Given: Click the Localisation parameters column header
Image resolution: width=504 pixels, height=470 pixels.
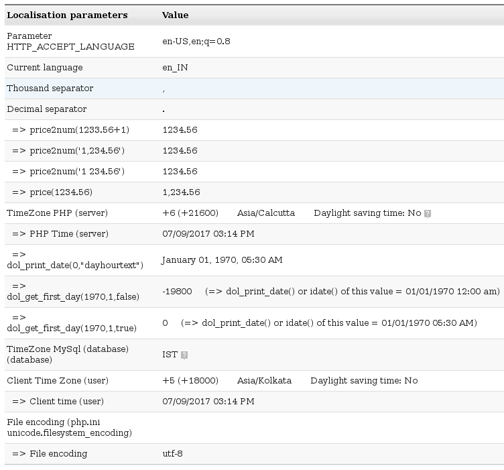Looking at the screenshot, I should click(67, 15).
